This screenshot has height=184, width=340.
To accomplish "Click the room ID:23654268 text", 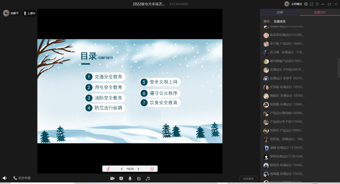I will coord(179,4).
